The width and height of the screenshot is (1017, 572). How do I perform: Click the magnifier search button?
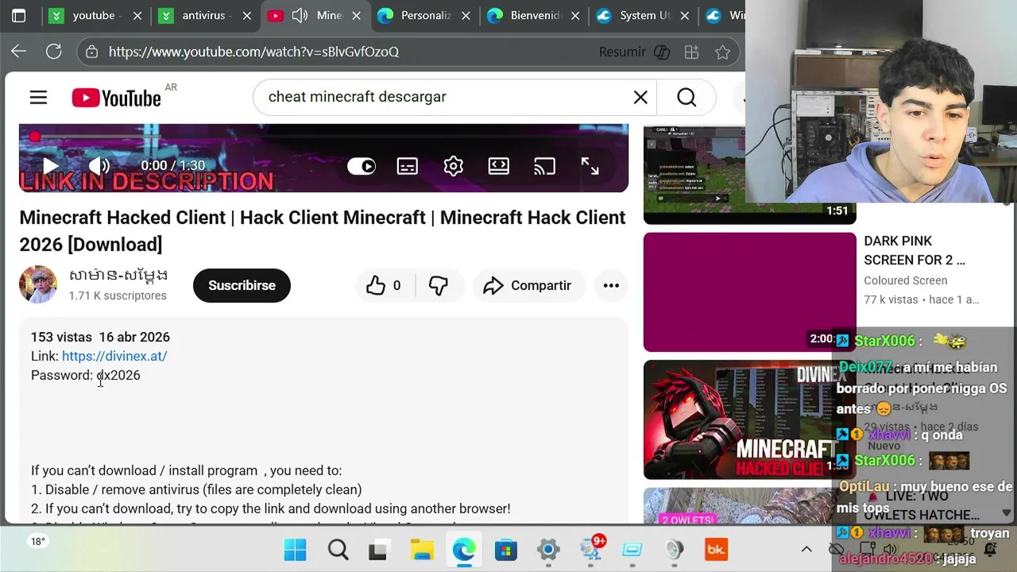pyautogui.click(x=686, y=97)
